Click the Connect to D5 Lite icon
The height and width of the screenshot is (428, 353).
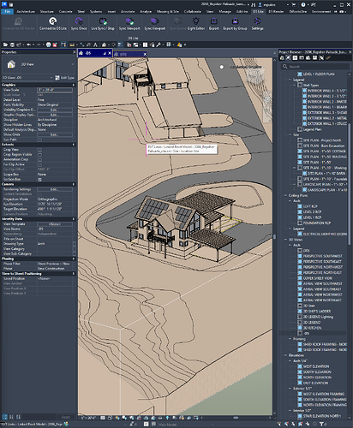coord(53,23)
